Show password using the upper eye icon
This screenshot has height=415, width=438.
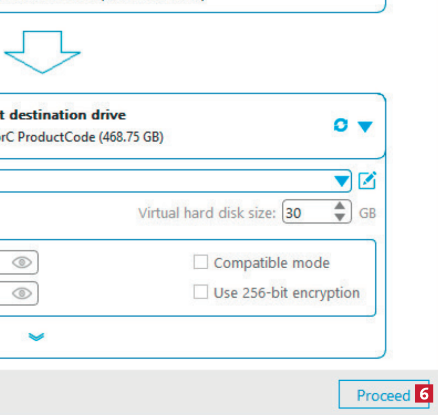point(22,262)
